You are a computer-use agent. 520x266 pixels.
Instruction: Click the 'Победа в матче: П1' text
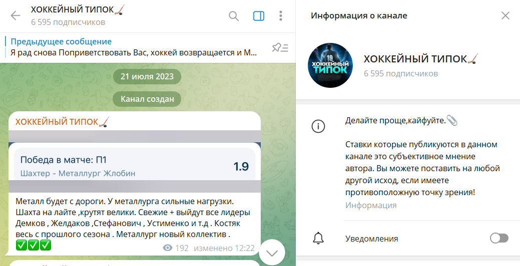point(64,160)
